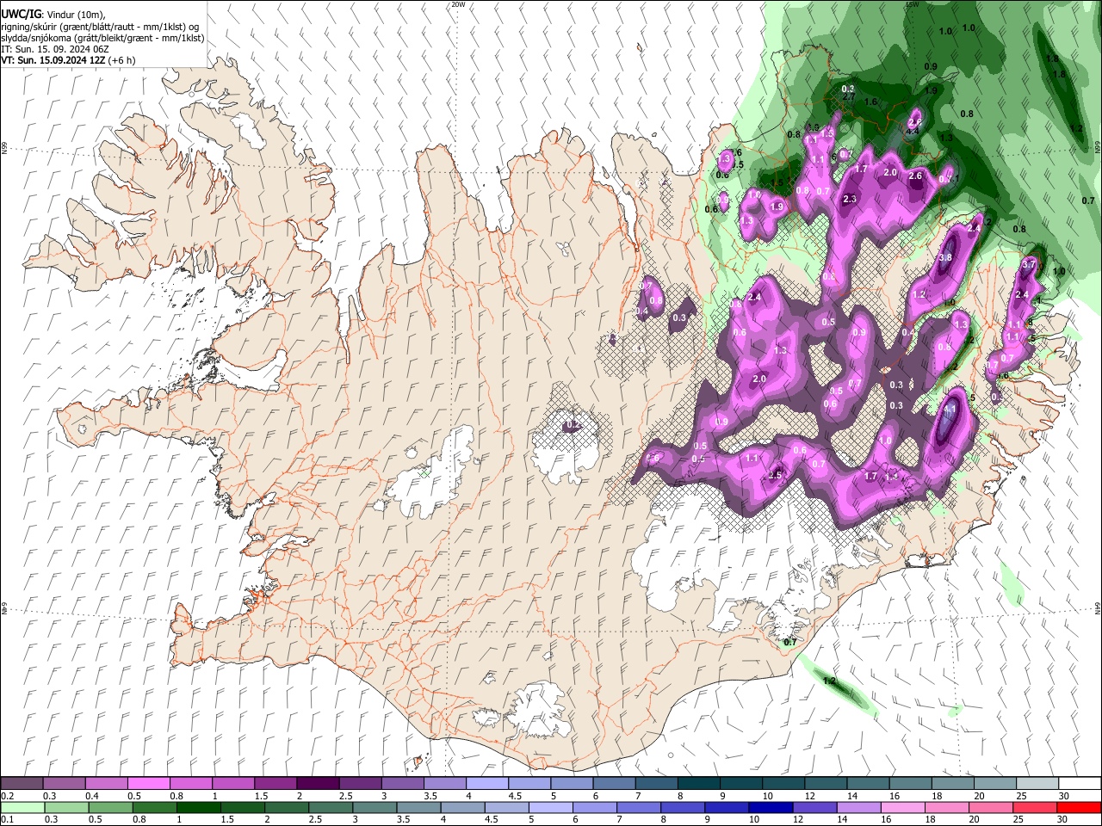Screen dimensions: 1102x826
Task: Click the lower scale swatch between 0.5 and 0.8
Action: (110, 807)
